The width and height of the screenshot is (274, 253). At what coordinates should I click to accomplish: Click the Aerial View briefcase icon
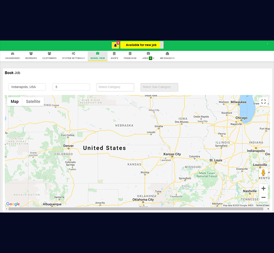tap(97, 53)
